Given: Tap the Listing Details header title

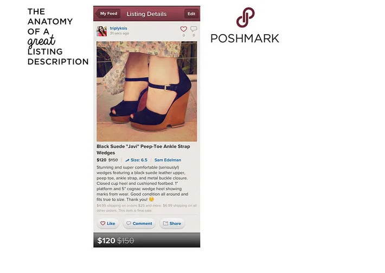Looking at the screenshot, I should pos(146,14).
